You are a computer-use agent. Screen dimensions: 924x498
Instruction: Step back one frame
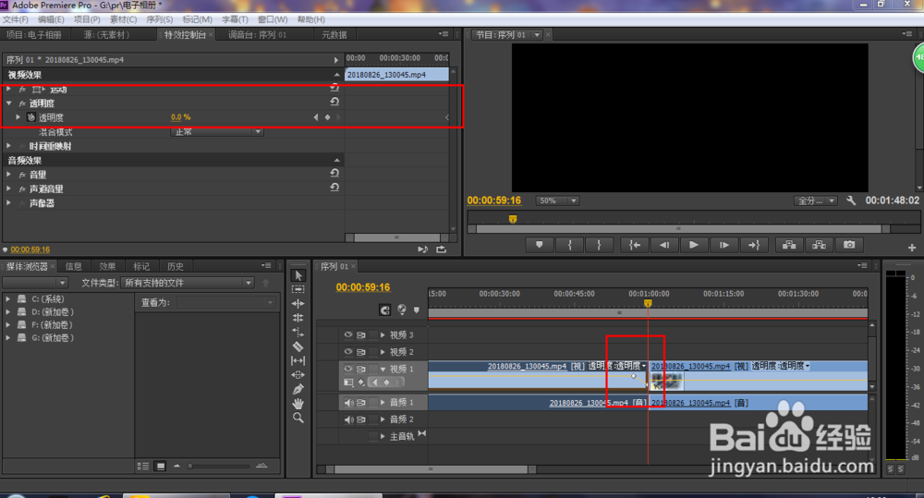(x=664, y=245)
